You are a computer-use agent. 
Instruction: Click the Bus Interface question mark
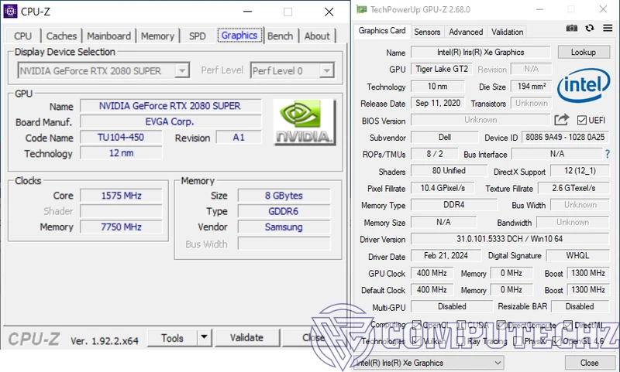point(608,154)
